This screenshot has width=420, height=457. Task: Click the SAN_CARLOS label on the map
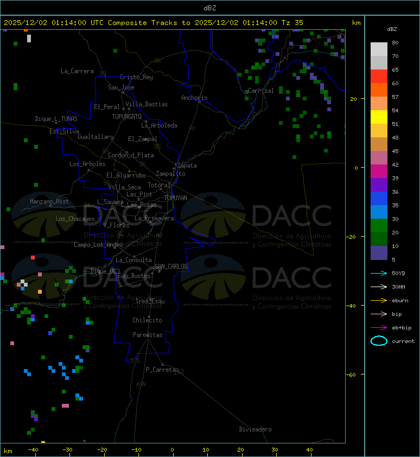[171, 266]
